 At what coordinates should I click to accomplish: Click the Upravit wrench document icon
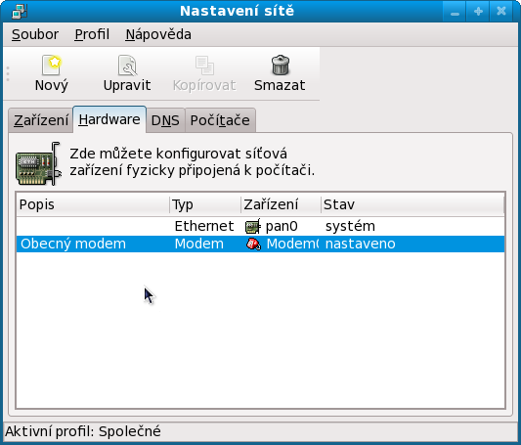127,66
